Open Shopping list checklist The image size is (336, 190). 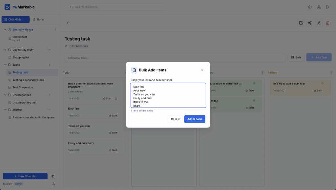click(21, 57)
